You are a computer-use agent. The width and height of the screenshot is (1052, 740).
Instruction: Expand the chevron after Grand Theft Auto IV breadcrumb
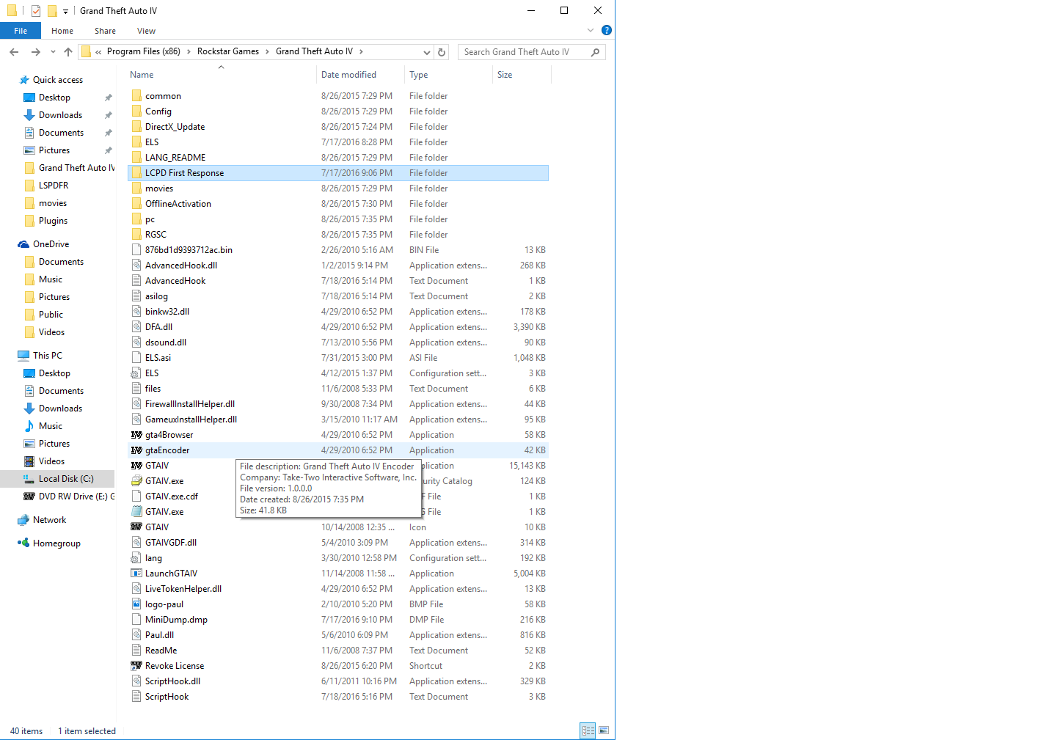(361, 52)
